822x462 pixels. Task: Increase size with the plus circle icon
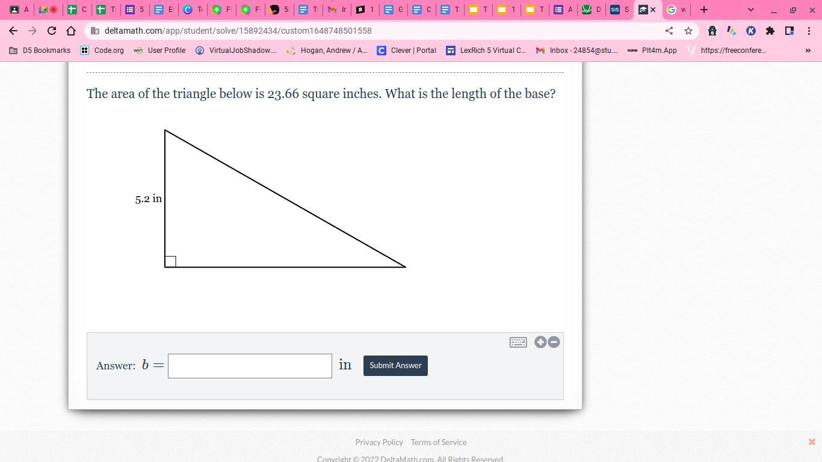point(540,342)
